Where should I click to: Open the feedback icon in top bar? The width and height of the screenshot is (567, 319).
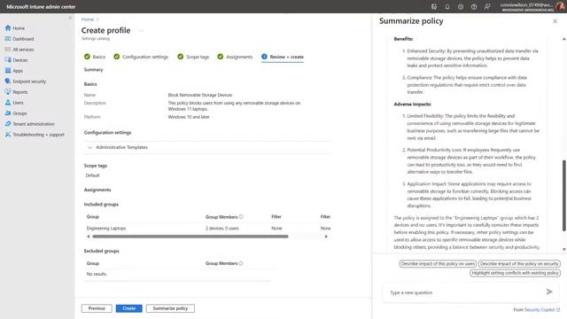coord(487,6)
